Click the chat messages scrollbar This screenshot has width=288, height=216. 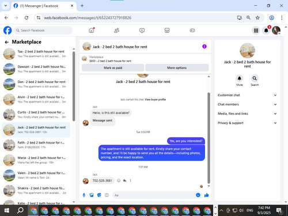[209, 138]
